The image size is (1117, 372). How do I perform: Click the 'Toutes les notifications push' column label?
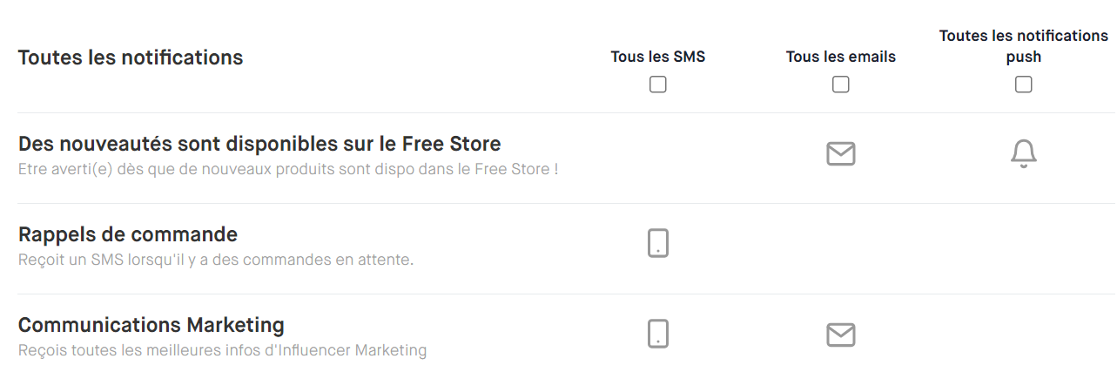coord(1024,46)
